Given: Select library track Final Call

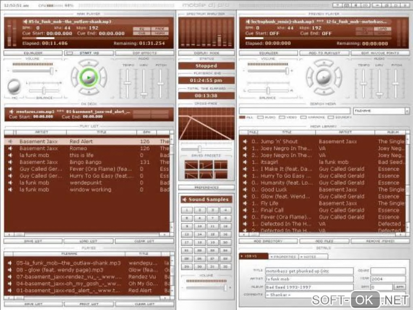Looking at the screenshot, I should 322,210.
